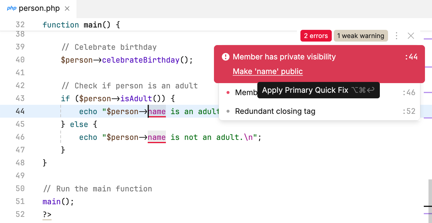
Task: Click underlined name on line 46
Action: [x=157, y=137]
